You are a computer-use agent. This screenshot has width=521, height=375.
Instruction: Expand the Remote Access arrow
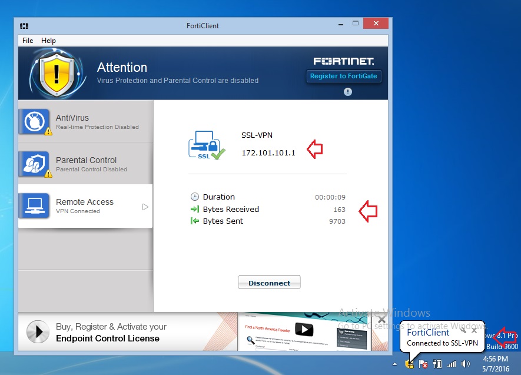click(x=145, y=207)
